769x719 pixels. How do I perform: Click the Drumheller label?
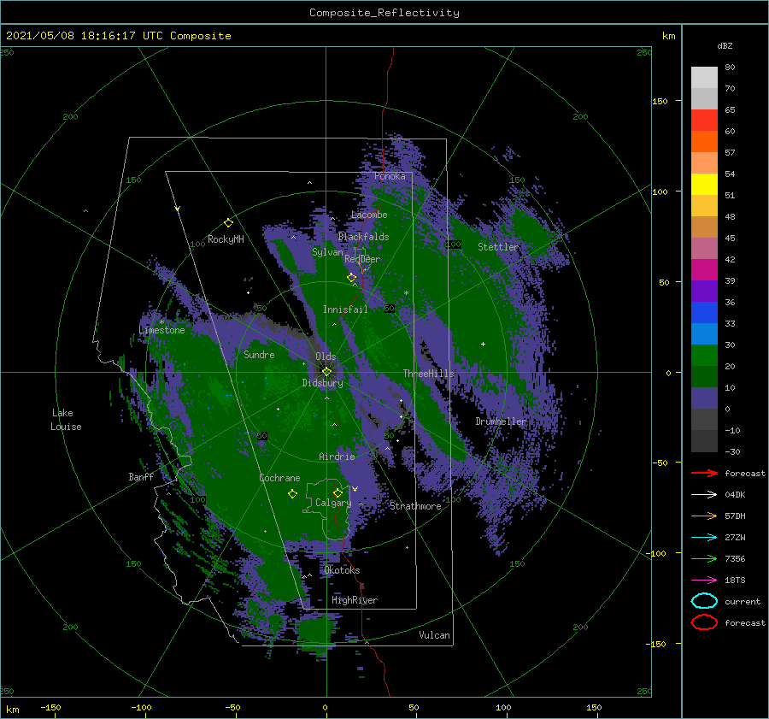501,421
